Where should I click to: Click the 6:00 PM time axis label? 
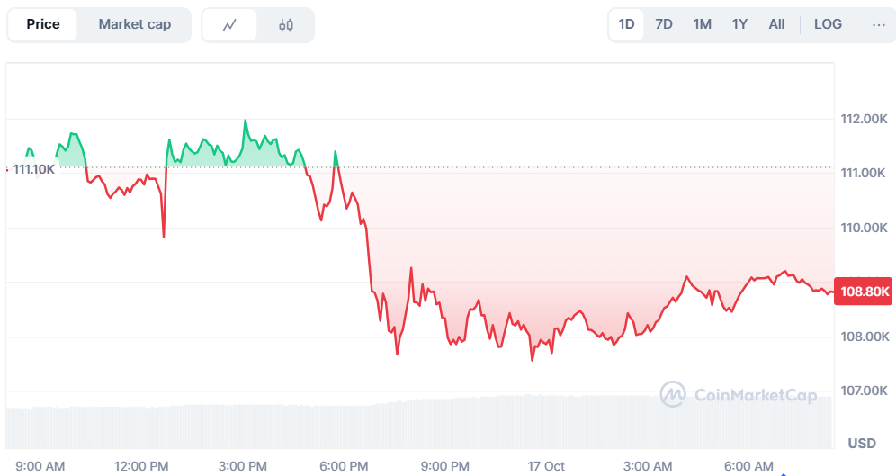[x=344, y=466]
